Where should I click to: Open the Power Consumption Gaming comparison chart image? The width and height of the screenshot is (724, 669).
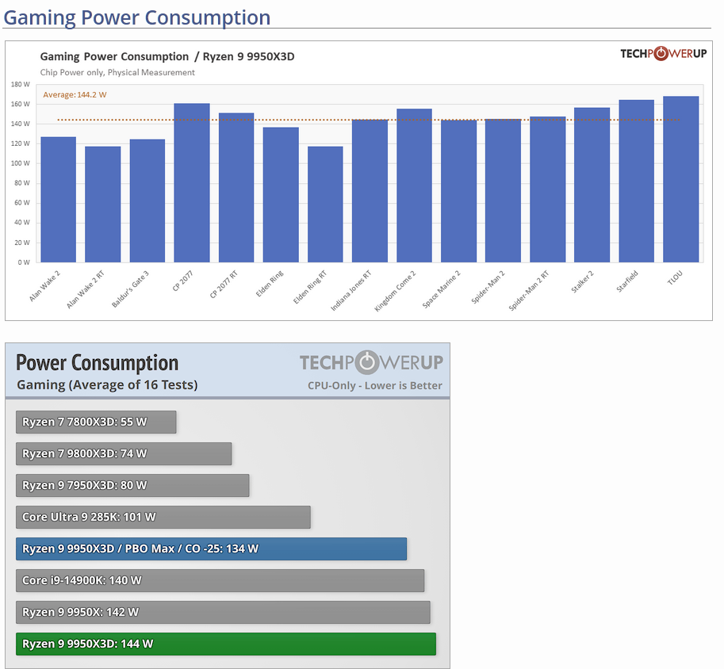click(227, 506)
